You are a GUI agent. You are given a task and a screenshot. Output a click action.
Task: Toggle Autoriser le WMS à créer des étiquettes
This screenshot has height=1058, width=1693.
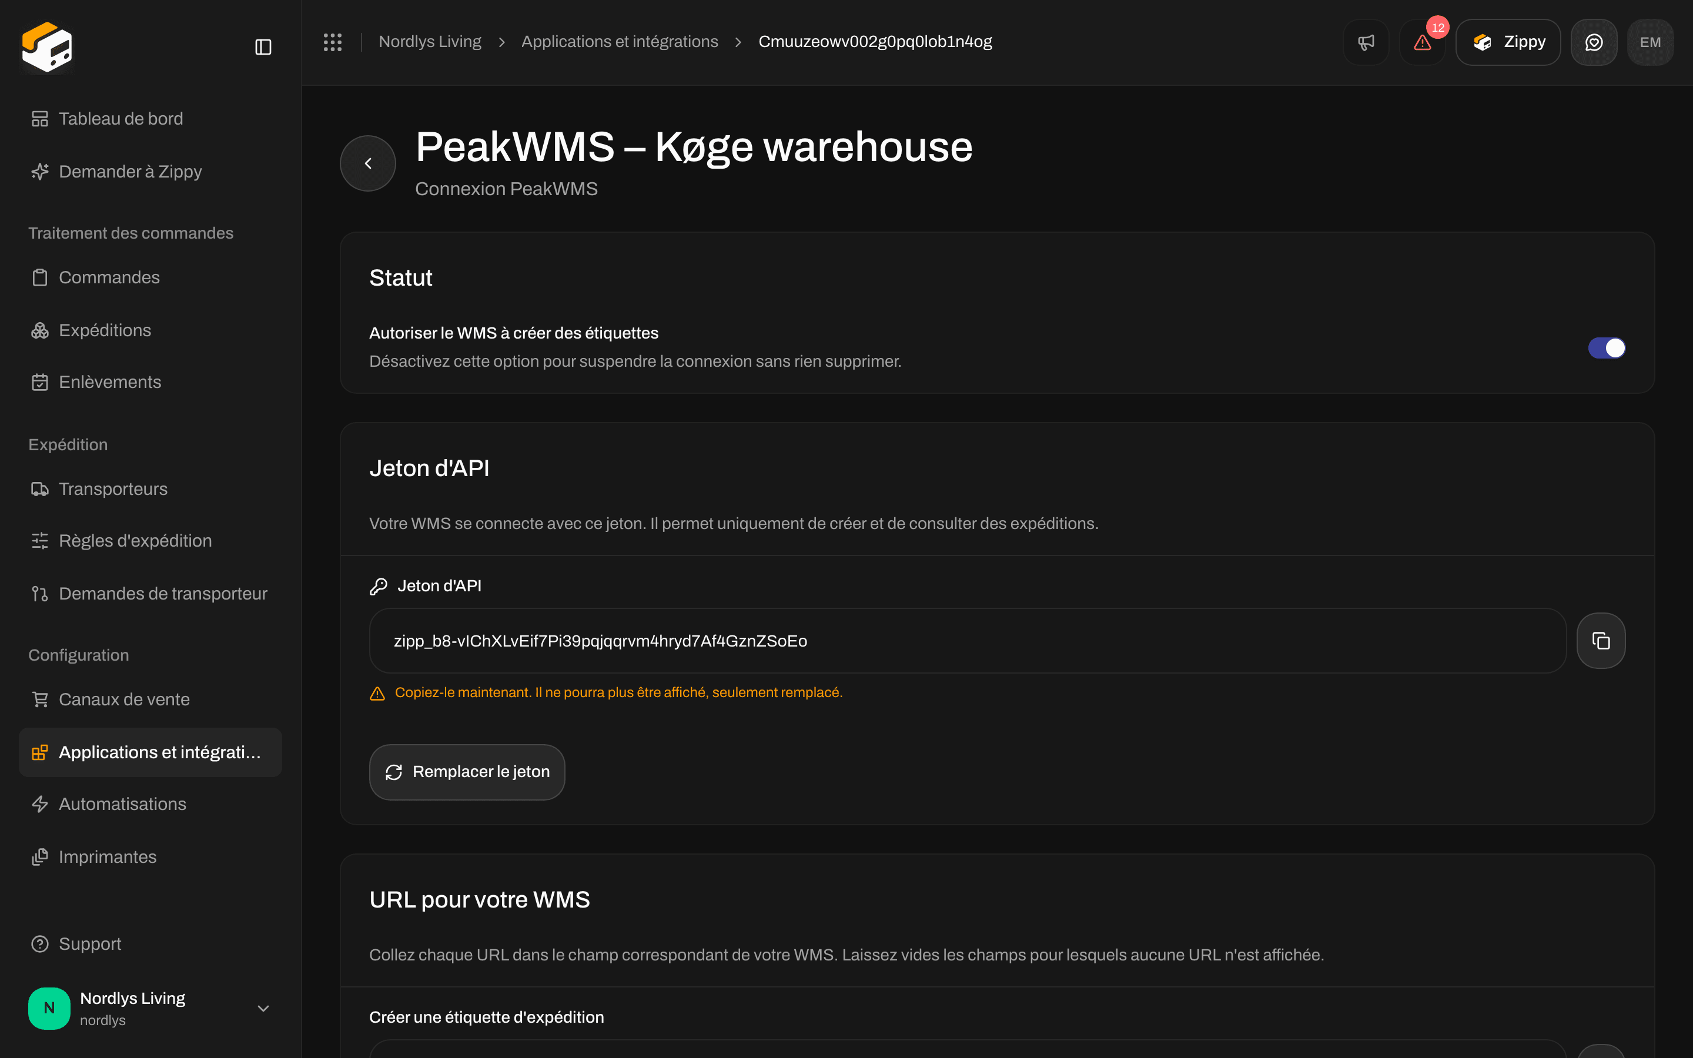tap(1606, 348)
